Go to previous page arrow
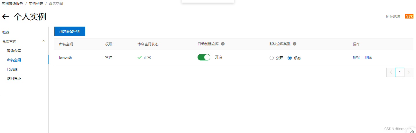416x133 pixels. pyautogui.click(x=391, y=72)
